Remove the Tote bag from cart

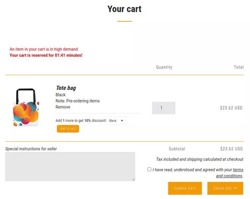tap(63, 107)
